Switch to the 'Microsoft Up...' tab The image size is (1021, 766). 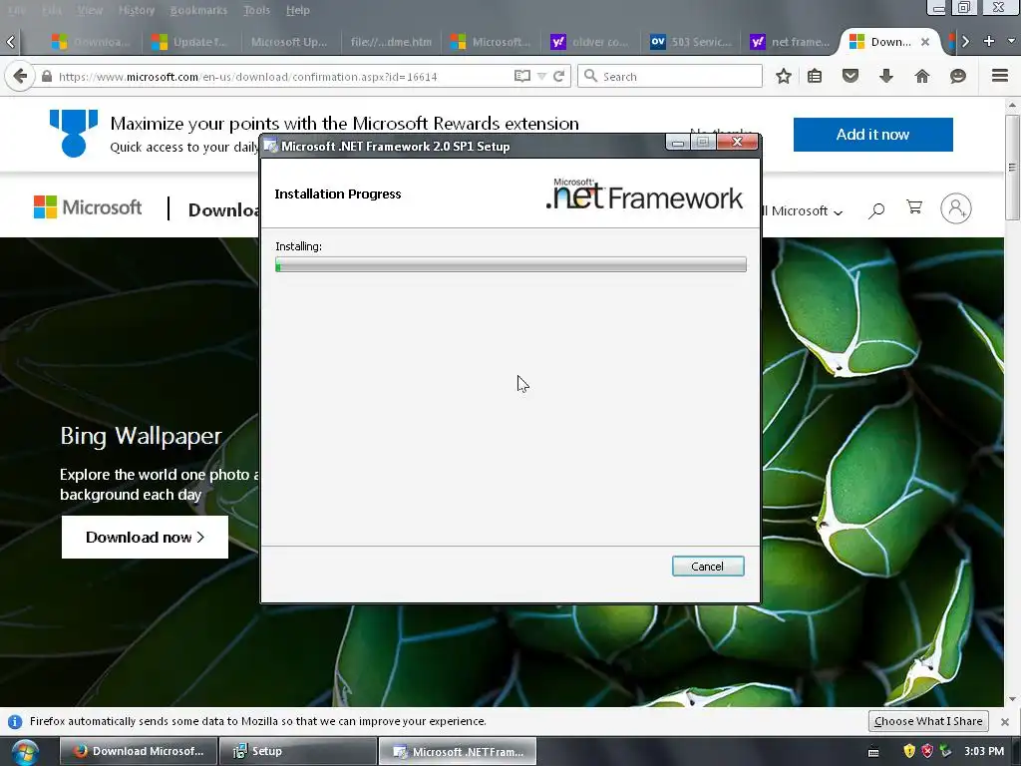coord(289,42)
